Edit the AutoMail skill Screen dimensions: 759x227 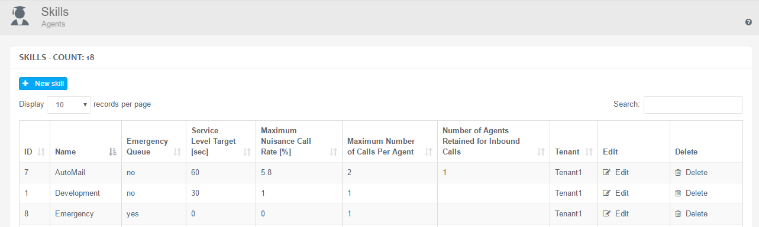pos(616,173)
